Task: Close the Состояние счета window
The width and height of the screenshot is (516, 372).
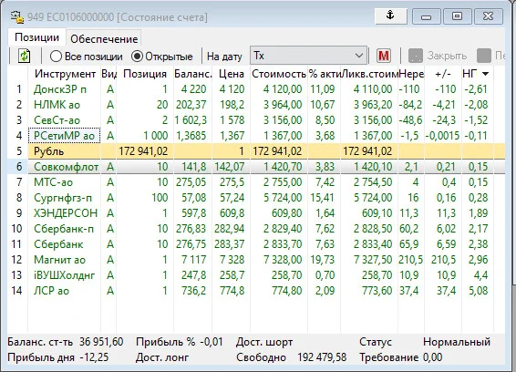Action: click(488, 15)
